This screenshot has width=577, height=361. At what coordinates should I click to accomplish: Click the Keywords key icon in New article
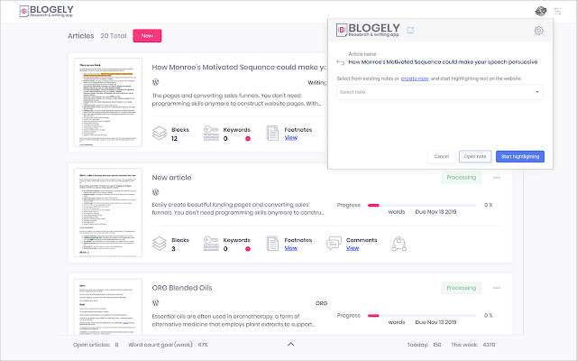pyautogui.click(x=211, y=244)
